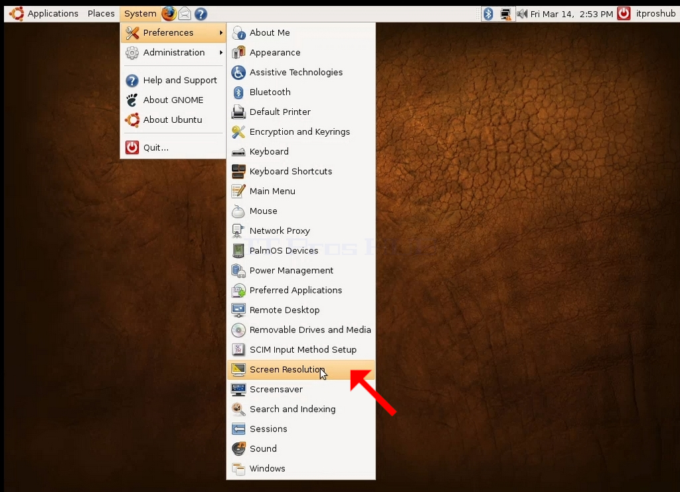
Task: Open Search and Indexing
Action: tap(301, 409)
